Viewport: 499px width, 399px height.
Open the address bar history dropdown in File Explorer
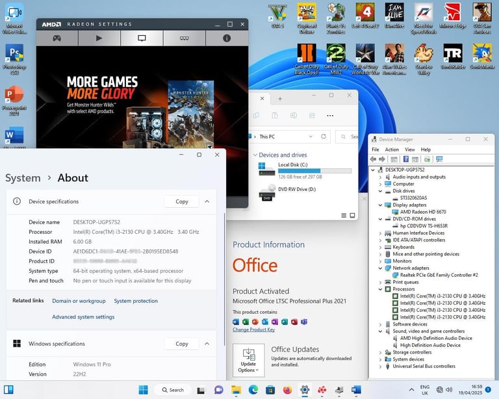coord(311,136)
